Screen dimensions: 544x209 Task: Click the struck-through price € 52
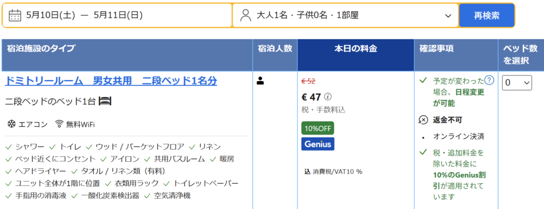pyautogui.click(x=309, y=82)
